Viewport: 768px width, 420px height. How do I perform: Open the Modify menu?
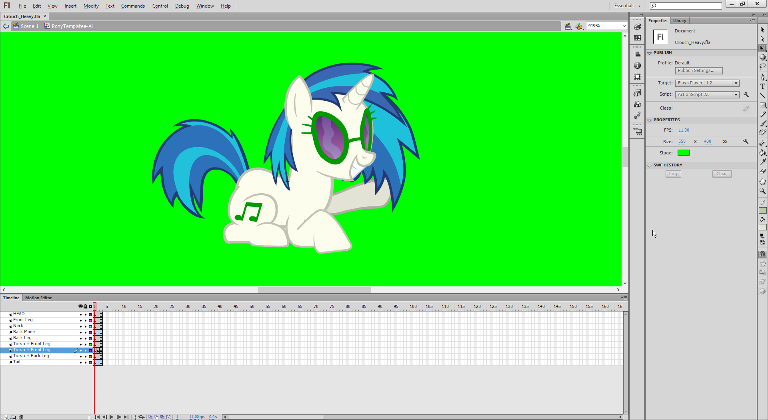91,6
